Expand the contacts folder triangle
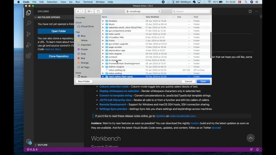 coord(103,57)
